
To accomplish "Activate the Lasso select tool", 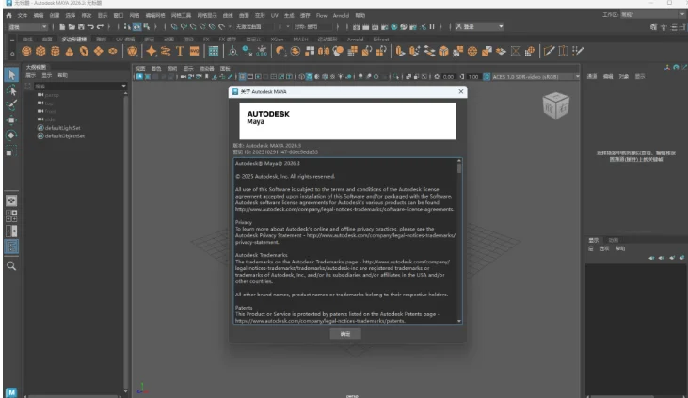I will coord(11,90).
